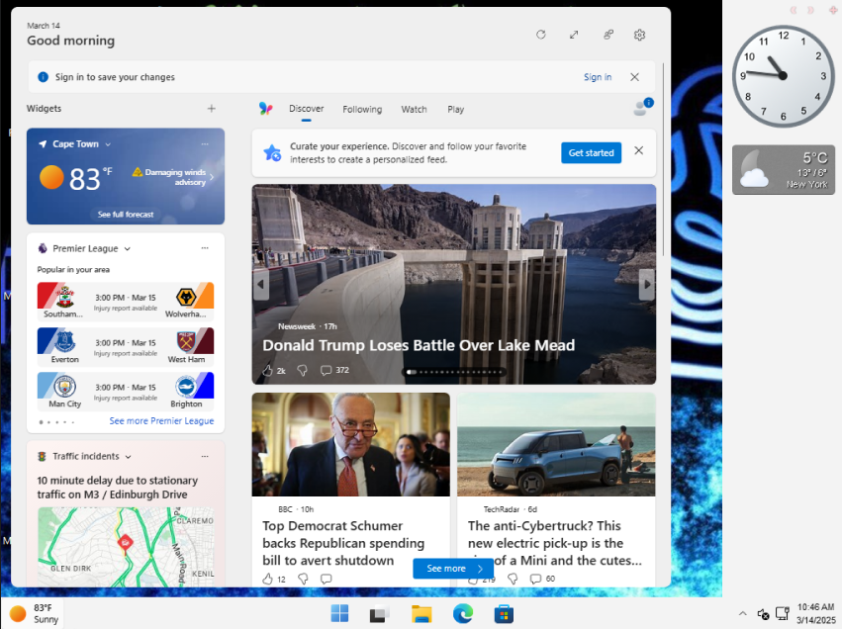Click the feed vertical scrollbar
The image size is (842, 629).
pyautogui.click(x=664, y=160)
